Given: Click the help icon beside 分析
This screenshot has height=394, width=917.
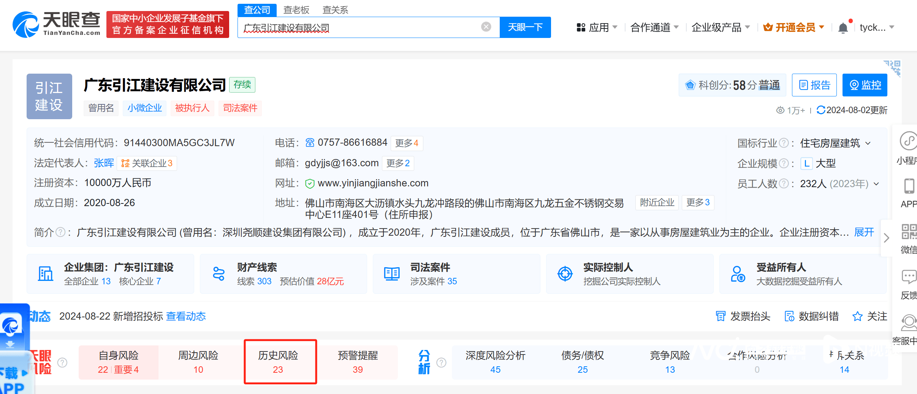Looking at the screenshot, I should tap(441, 362).
